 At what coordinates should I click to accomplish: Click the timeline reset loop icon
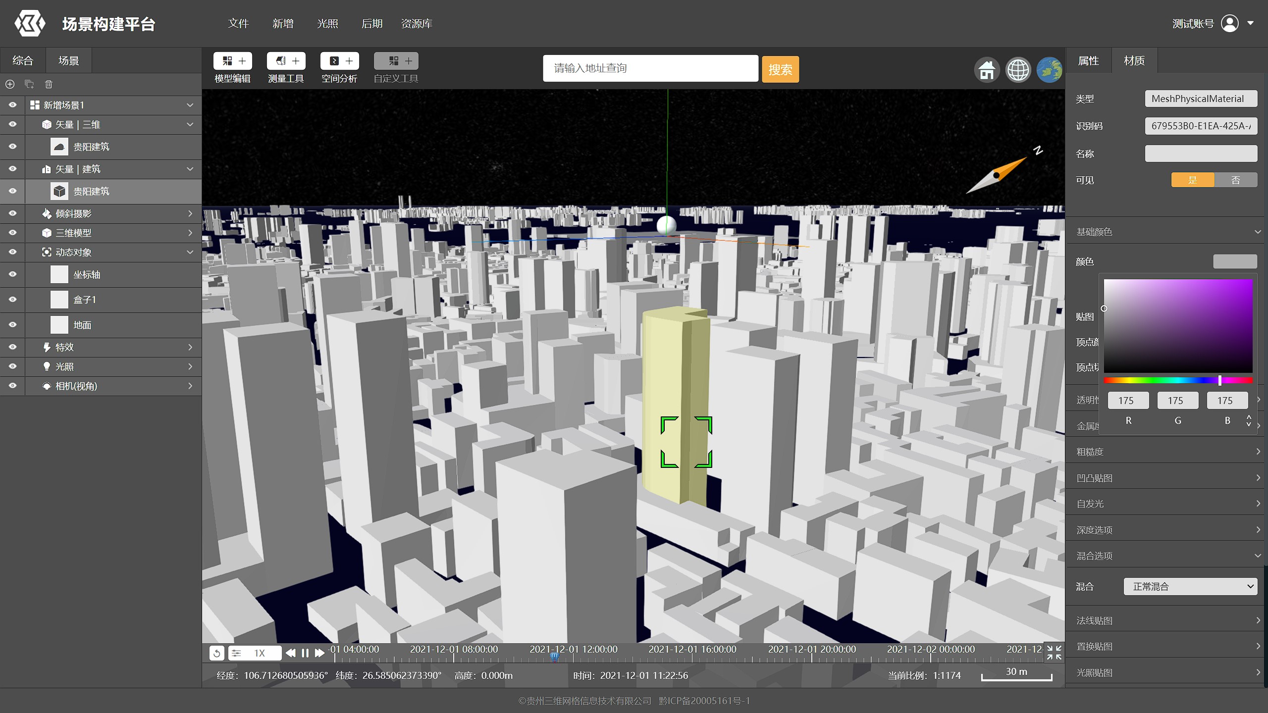[216, 653]
